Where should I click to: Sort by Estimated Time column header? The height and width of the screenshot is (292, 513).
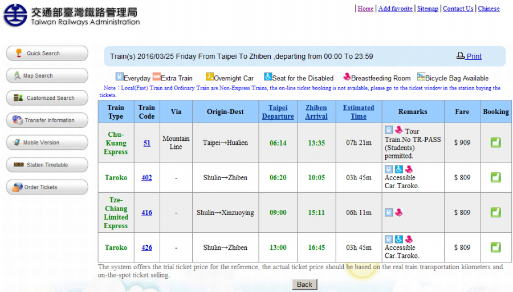pyautogui.click(x=359, y=112)
